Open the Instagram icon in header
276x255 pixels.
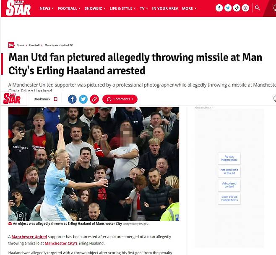coord(245,8)
